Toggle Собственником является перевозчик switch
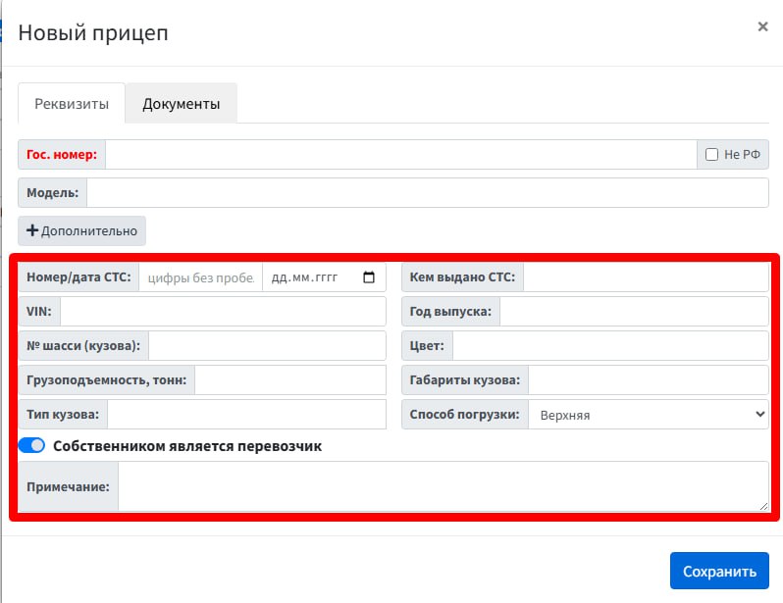The image size is (783, 603). pyautogui.click(x=31, y=445)
